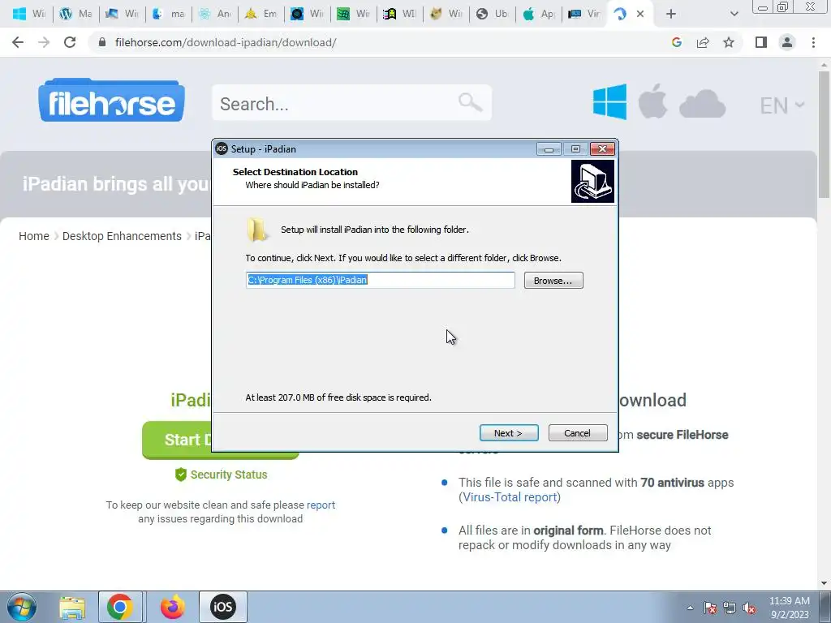Click the taskbar clock and date

[x=790, y=608]
